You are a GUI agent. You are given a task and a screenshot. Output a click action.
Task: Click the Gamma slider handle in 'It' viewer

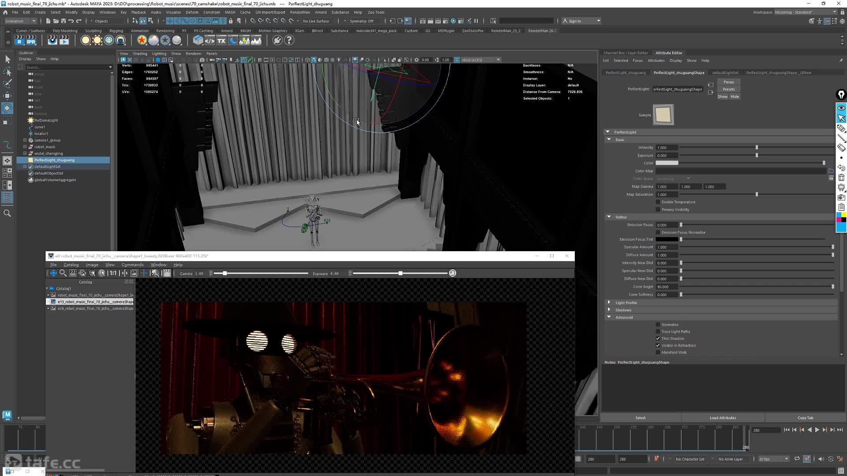click(225, 273)
